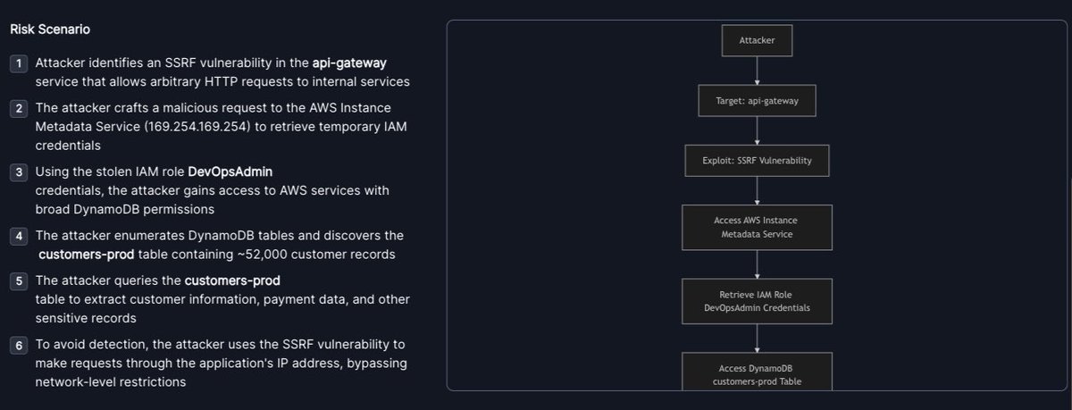This screenshot has height=410, width=1072.
Task: Click the Attacker node in the flowchart
Action: 757,41
